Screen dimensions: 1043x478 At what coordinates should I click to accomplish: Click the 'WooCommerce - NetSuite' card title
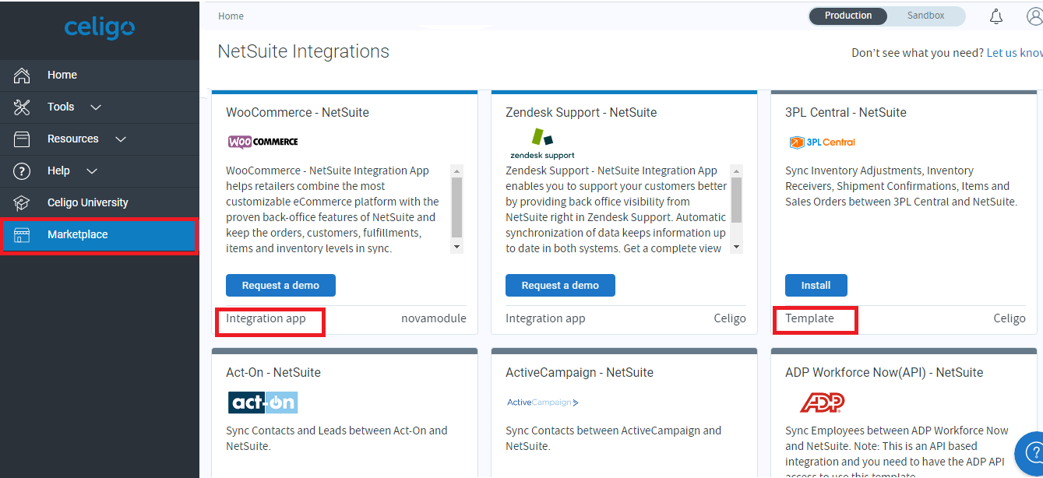(298, 112)
